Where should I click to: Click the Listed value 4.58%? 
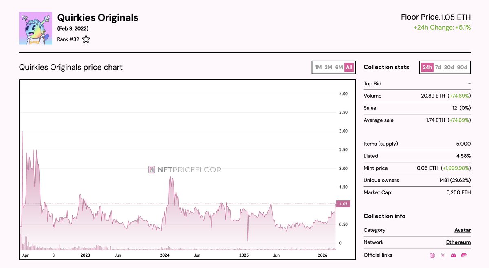click(x=463, y=156)
